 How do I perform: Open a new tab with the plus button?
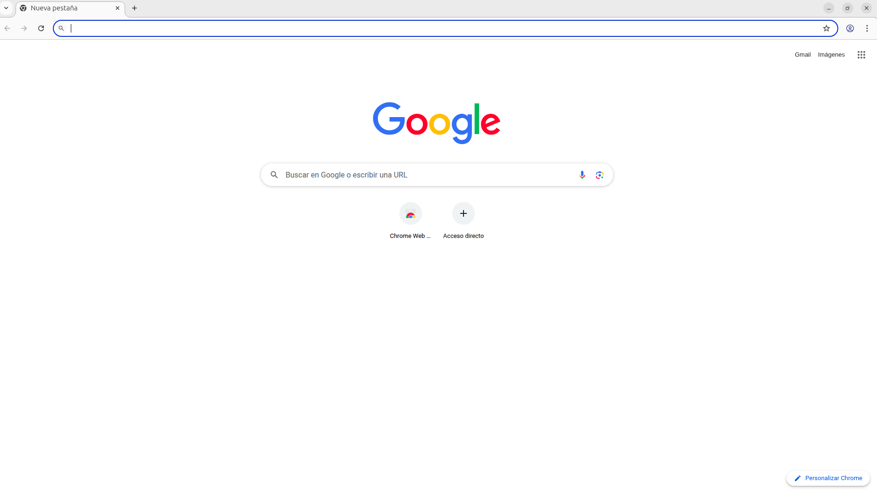click(x=135, y=8)
